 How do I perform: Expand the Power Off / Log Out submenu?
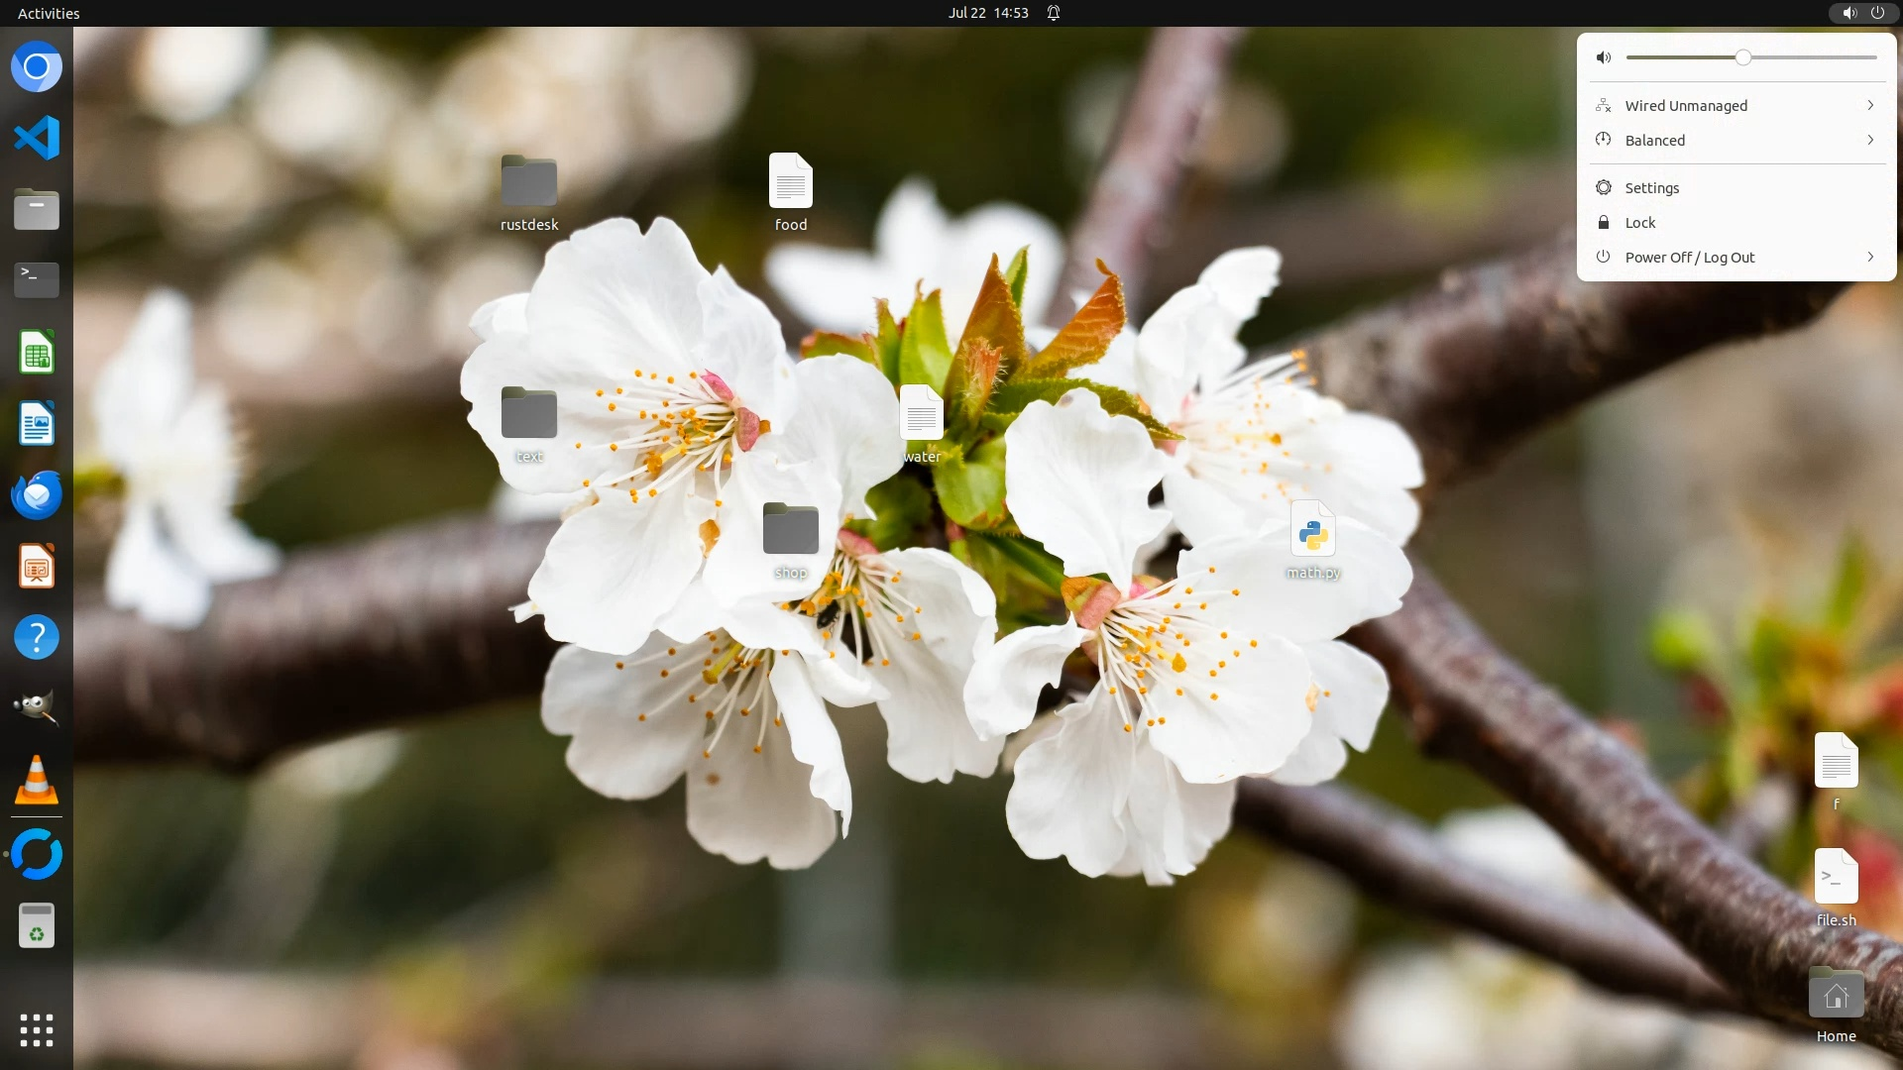(1870, 257)
